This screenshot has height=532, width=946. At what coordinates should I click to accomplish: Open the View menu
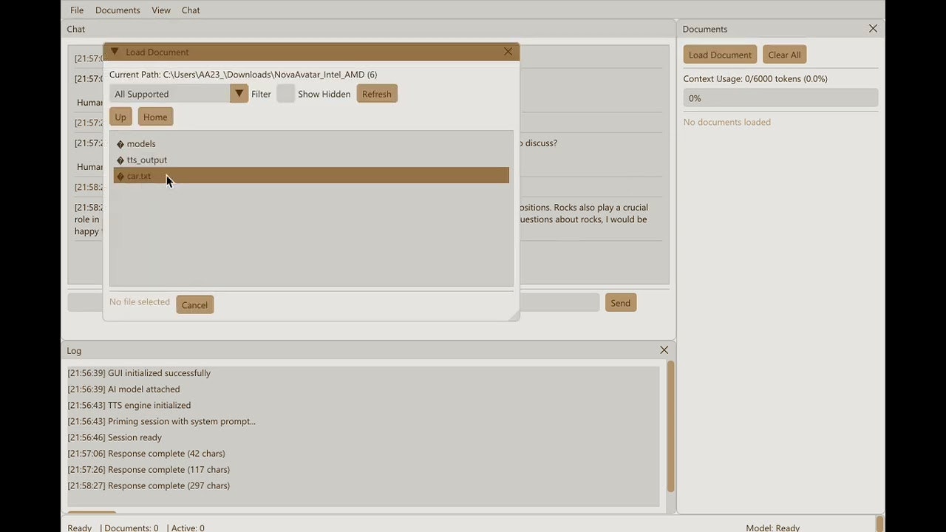click(x=161, y=10)
